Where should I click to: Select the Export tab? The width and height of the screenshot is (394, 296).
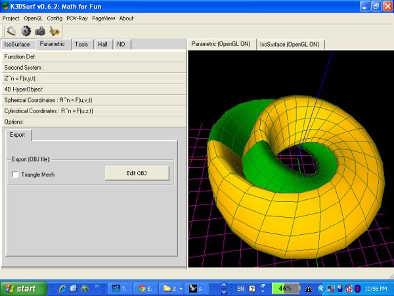point(17,135)
